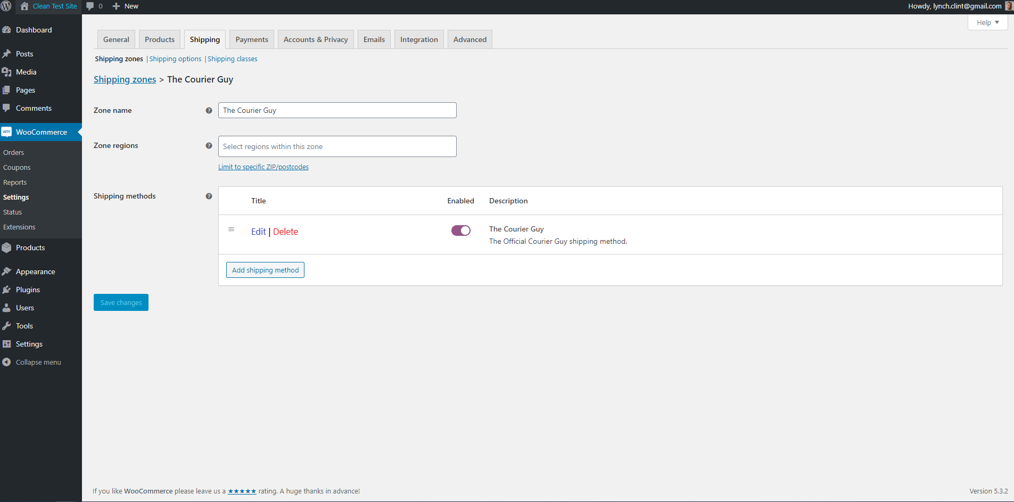The width and height of the screenshot is (1014, 502).
Task: Click the Pages icon in sidebar
Action: (x=6, y=90)
